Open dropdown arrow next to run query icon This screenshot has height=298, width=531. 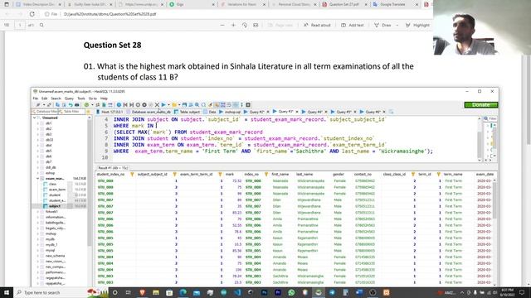coord(168,105)
